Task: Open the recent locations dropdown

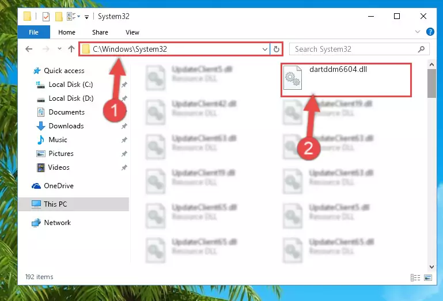Action: [59, 49]
